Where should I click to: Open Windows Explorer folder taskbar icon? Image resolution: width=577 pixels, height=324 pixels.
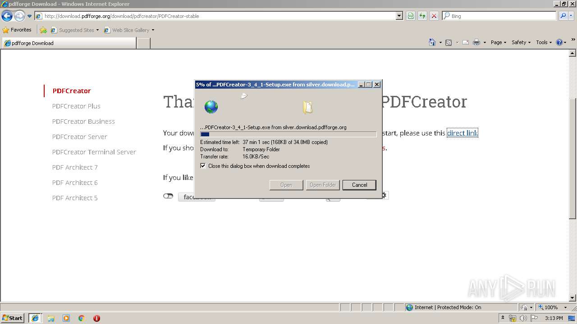[x=51, y=318]
